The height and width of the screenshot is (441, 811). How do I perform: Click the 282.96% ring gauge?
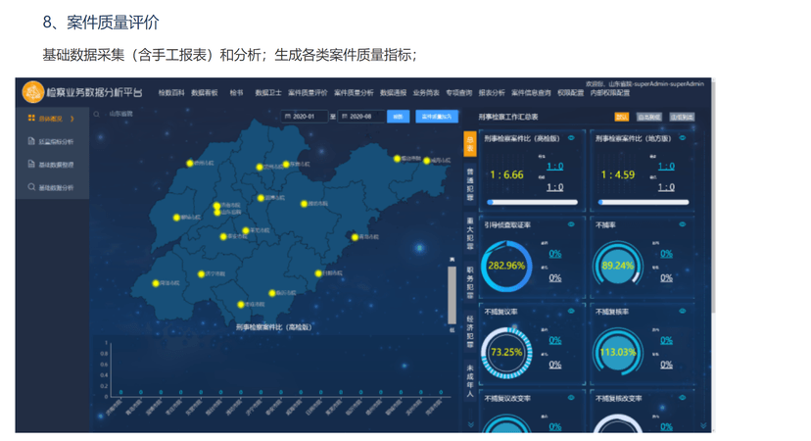506,266
